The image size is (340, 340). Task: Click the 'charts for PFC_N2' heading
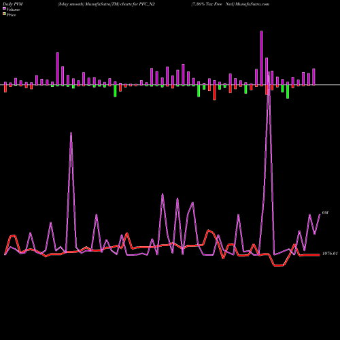137,4
